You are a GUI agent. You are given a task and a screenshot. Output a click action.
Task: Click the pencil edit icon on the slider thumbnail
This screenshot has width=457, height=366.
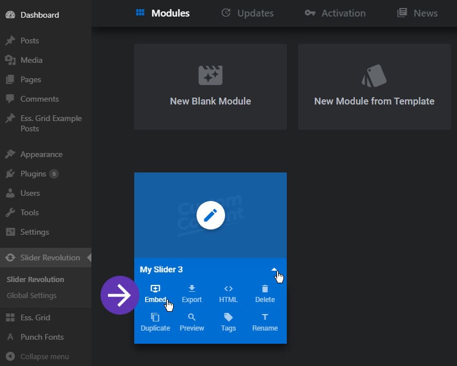[x=210, y=215]
